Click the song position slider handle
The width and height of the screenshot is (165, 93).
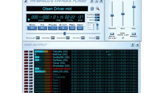pos(65,34)
